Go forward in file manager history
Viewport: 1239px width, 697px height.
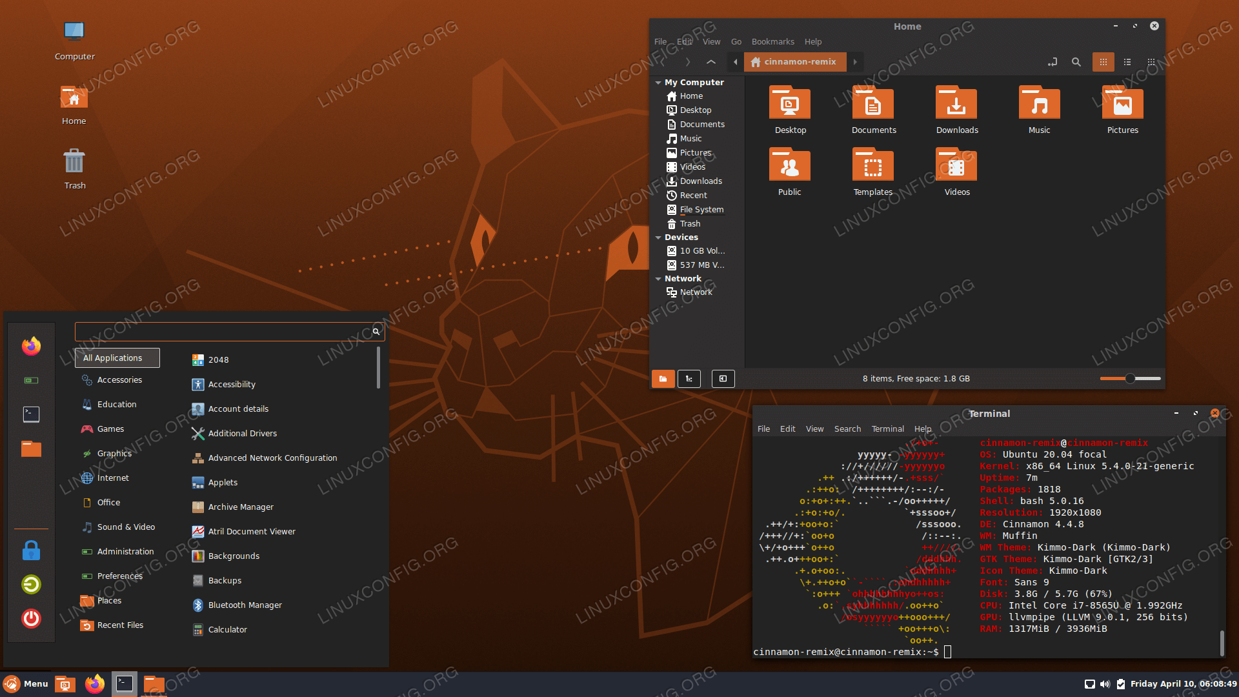click(x=688, y=62)
